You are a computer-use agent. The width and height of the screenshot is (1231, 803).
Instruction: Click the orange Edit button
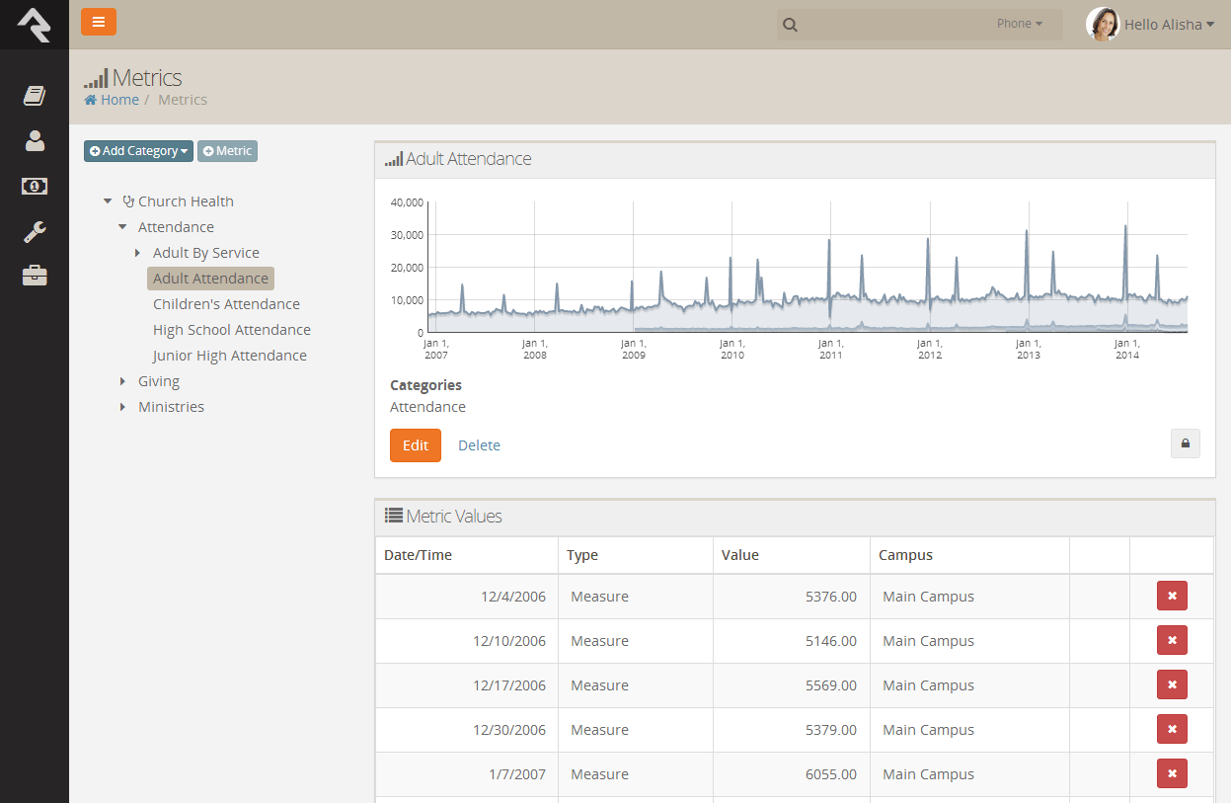tap(416, 445)
